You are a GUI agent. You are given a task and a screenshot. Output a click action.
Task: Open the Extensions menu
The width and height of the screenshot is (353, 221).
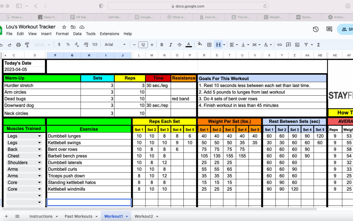pyautogui.click(x=109, y=34)
